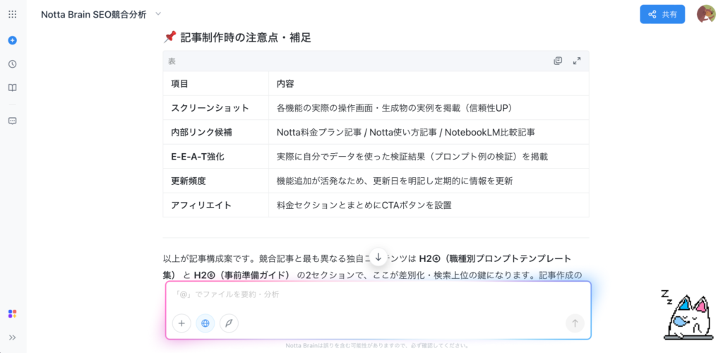The image size is (723, 353).
Task: Jump to bottom with down-arrow button
Action: pyautogui.click(x=378, y=257)
